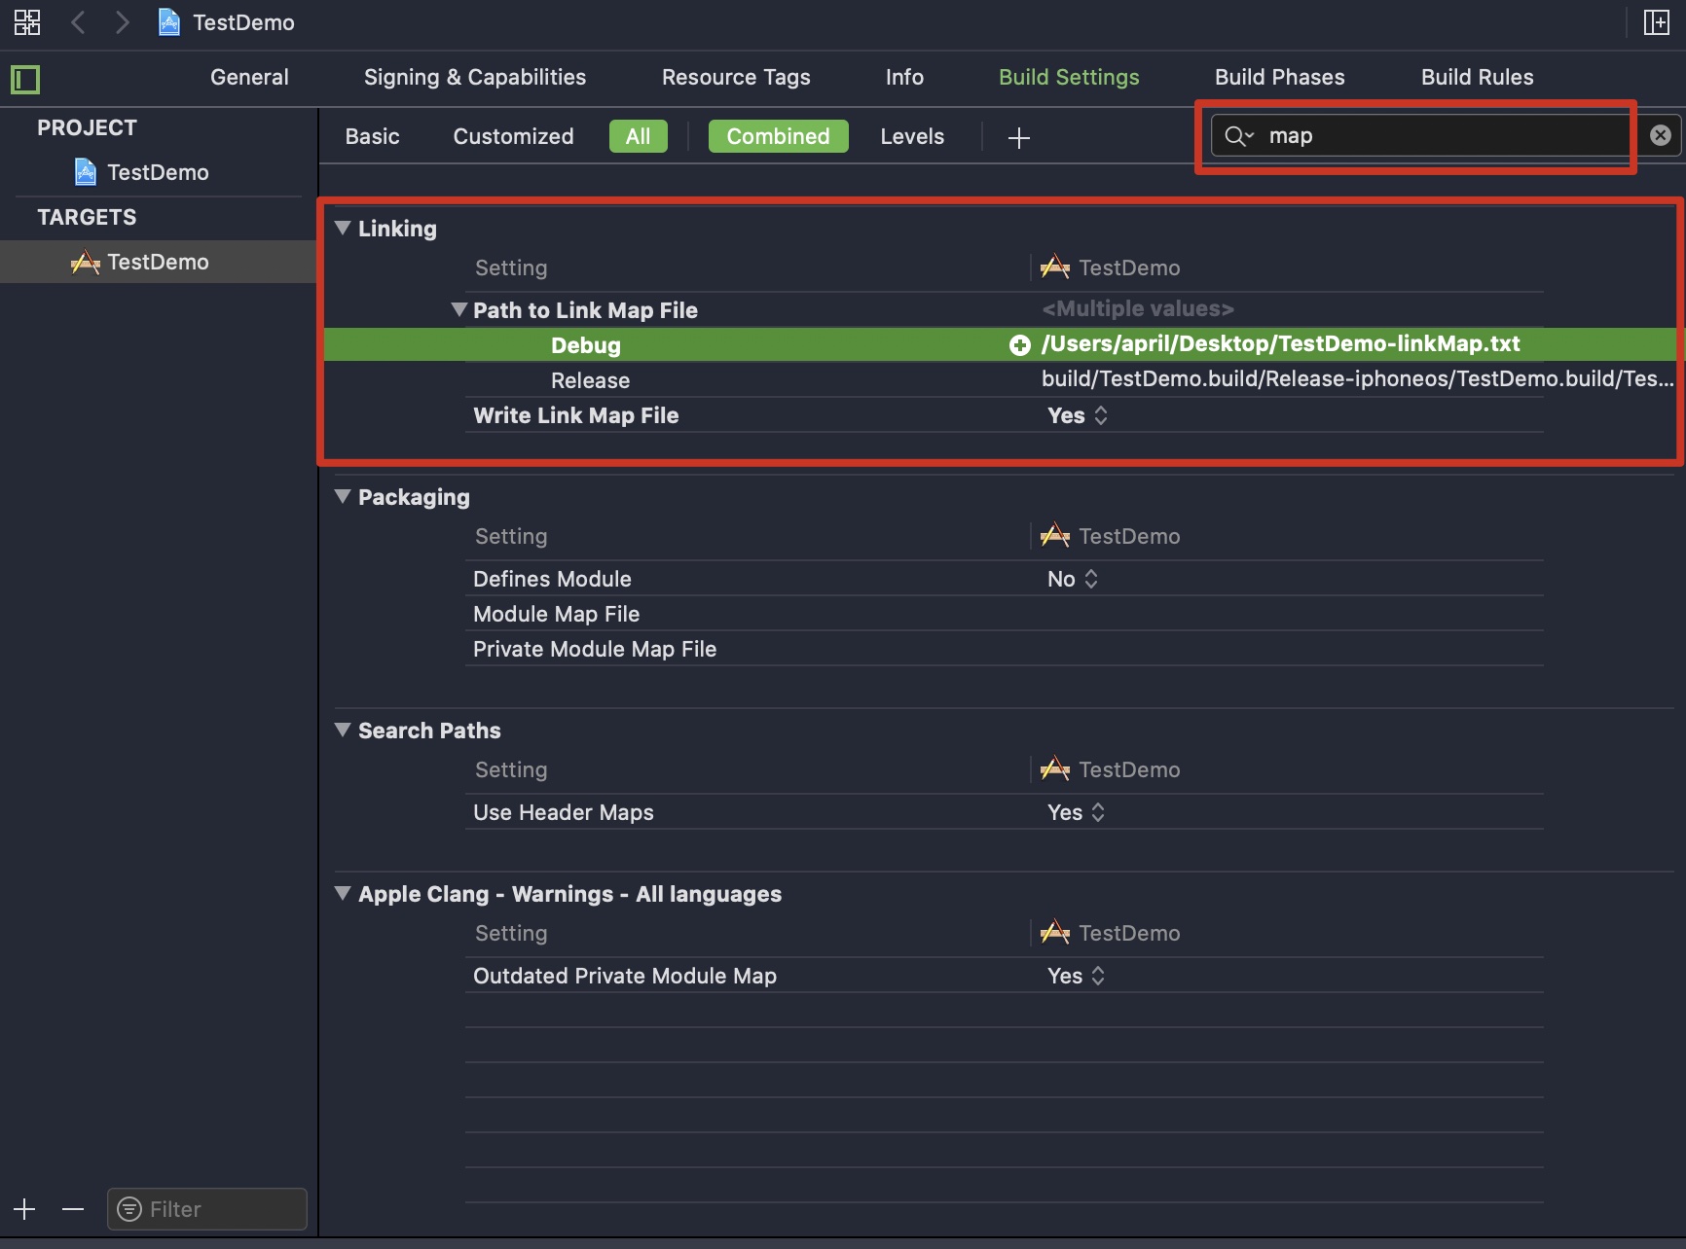This screenshot has width=1686, height=1249.
Task: Change the Write Link Map File Yes value
Action: (x=1078, y=415)
